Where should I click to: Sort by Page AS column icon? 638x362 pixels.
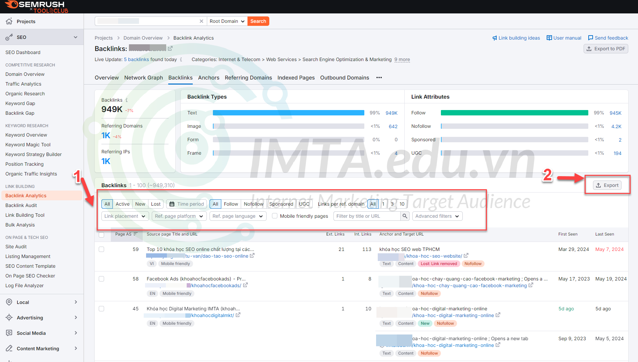(136, 234)
